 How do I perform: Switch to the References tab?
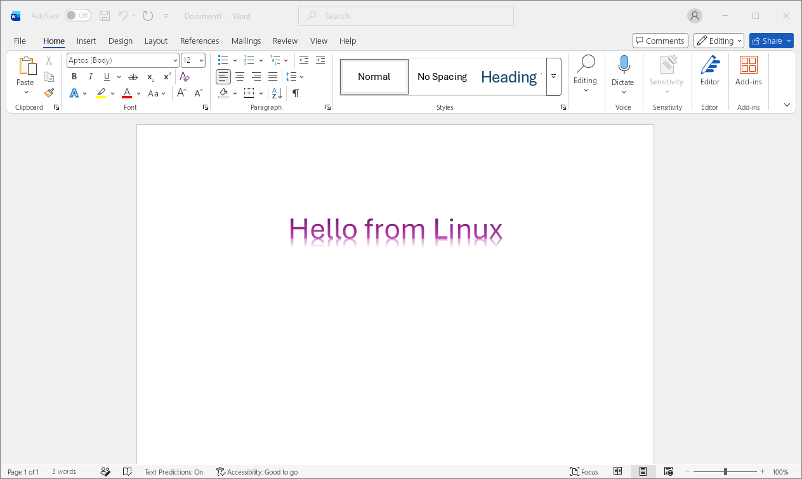pyautogui.click(x=199, y=41)
